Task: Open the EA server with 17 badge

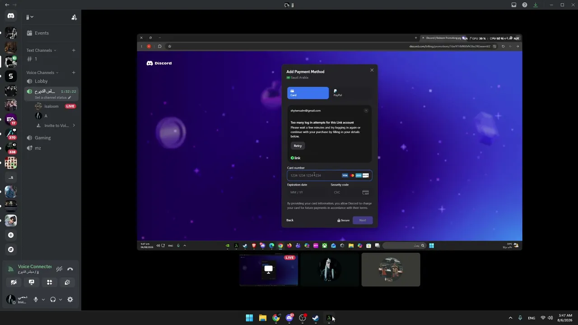Action: (11, 119)
